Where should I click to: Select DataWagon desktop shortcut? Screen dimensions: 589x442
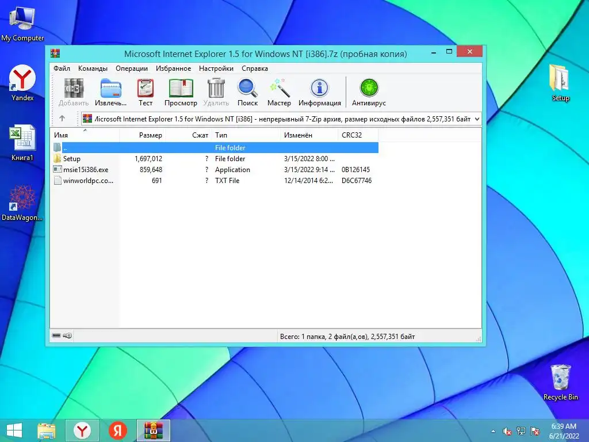pyautogui.click(x=22, y=203)
